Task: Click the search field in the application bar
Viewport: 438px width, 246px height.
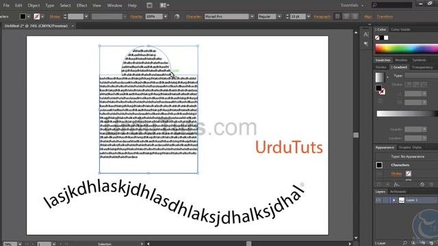Action: [392, 5]
